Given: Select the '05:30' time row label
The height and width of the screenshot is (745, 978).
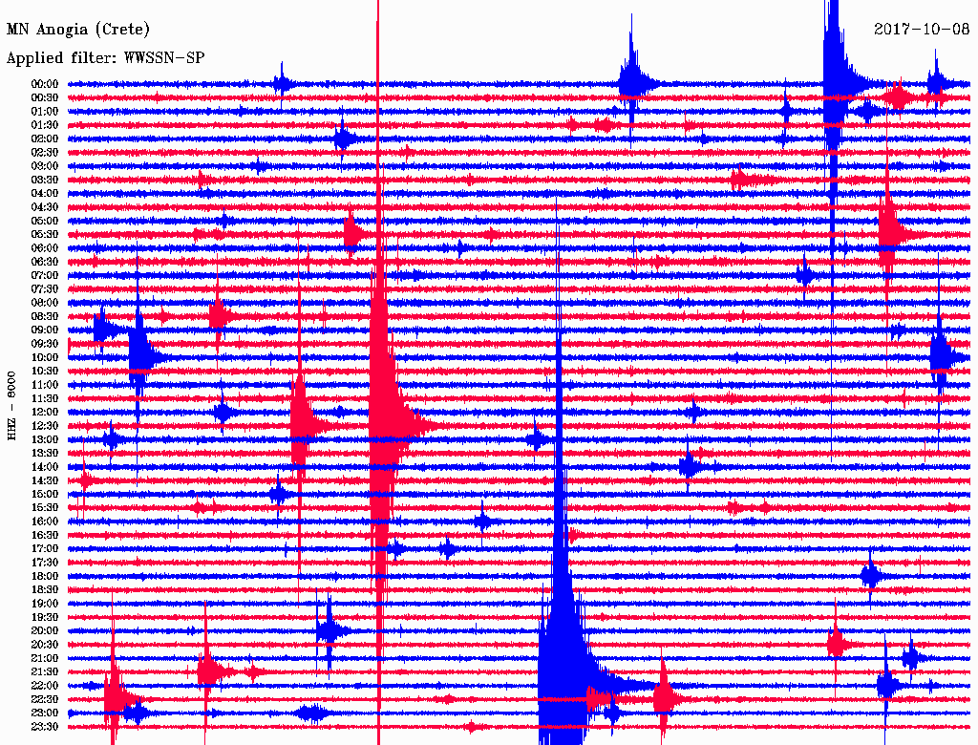Looking at the screenshot, I should [x=45, y=234].
